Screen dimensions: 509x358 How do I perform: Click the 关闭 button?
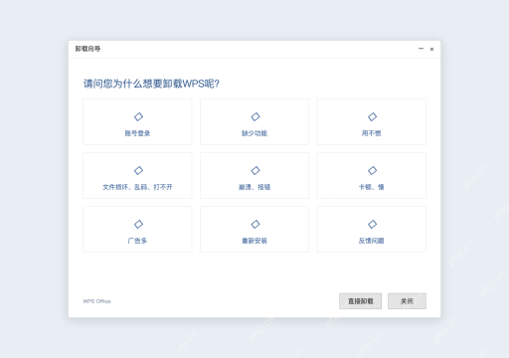coord(407,301)
